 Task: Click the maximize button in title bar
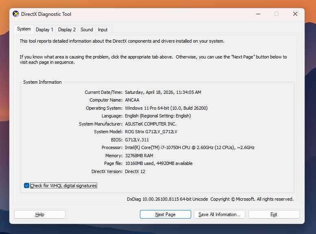tap(277, 14)
